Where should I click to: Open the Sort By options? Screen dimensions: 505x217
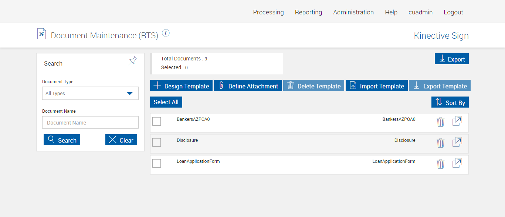click(450, 102)
